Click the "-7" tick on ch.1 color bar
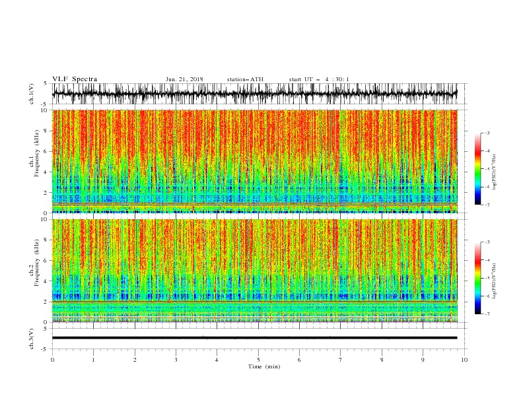Screen dimensions: 523x404 487,205
